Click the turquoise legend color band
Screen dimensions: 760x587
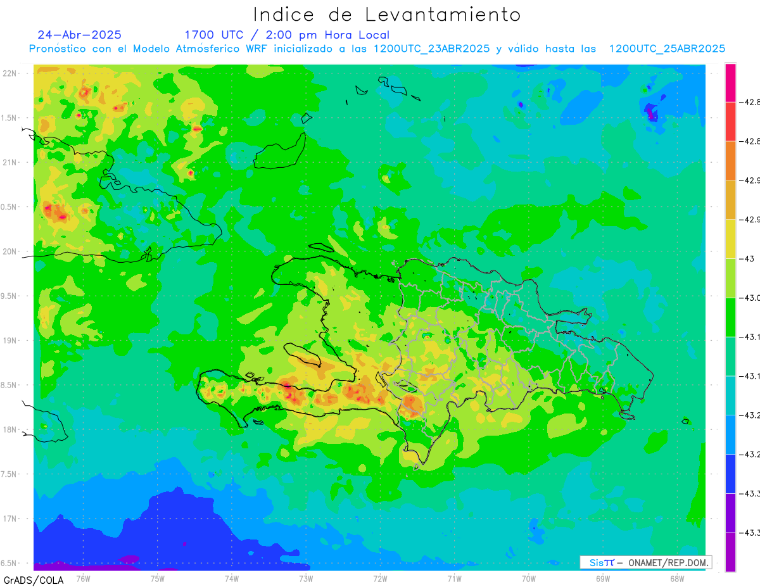tap(730, 395)
